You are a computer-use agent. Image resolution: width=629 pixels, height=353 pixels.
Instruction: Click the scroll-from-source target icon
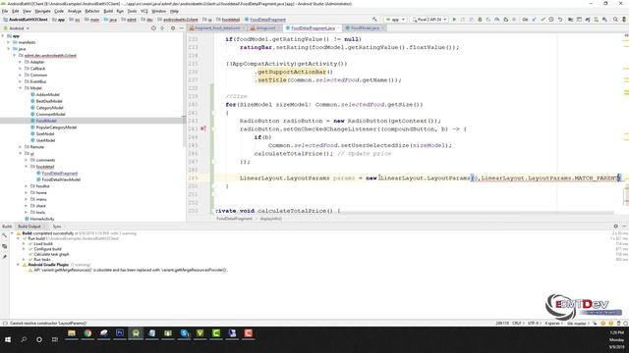pos(153,28)
